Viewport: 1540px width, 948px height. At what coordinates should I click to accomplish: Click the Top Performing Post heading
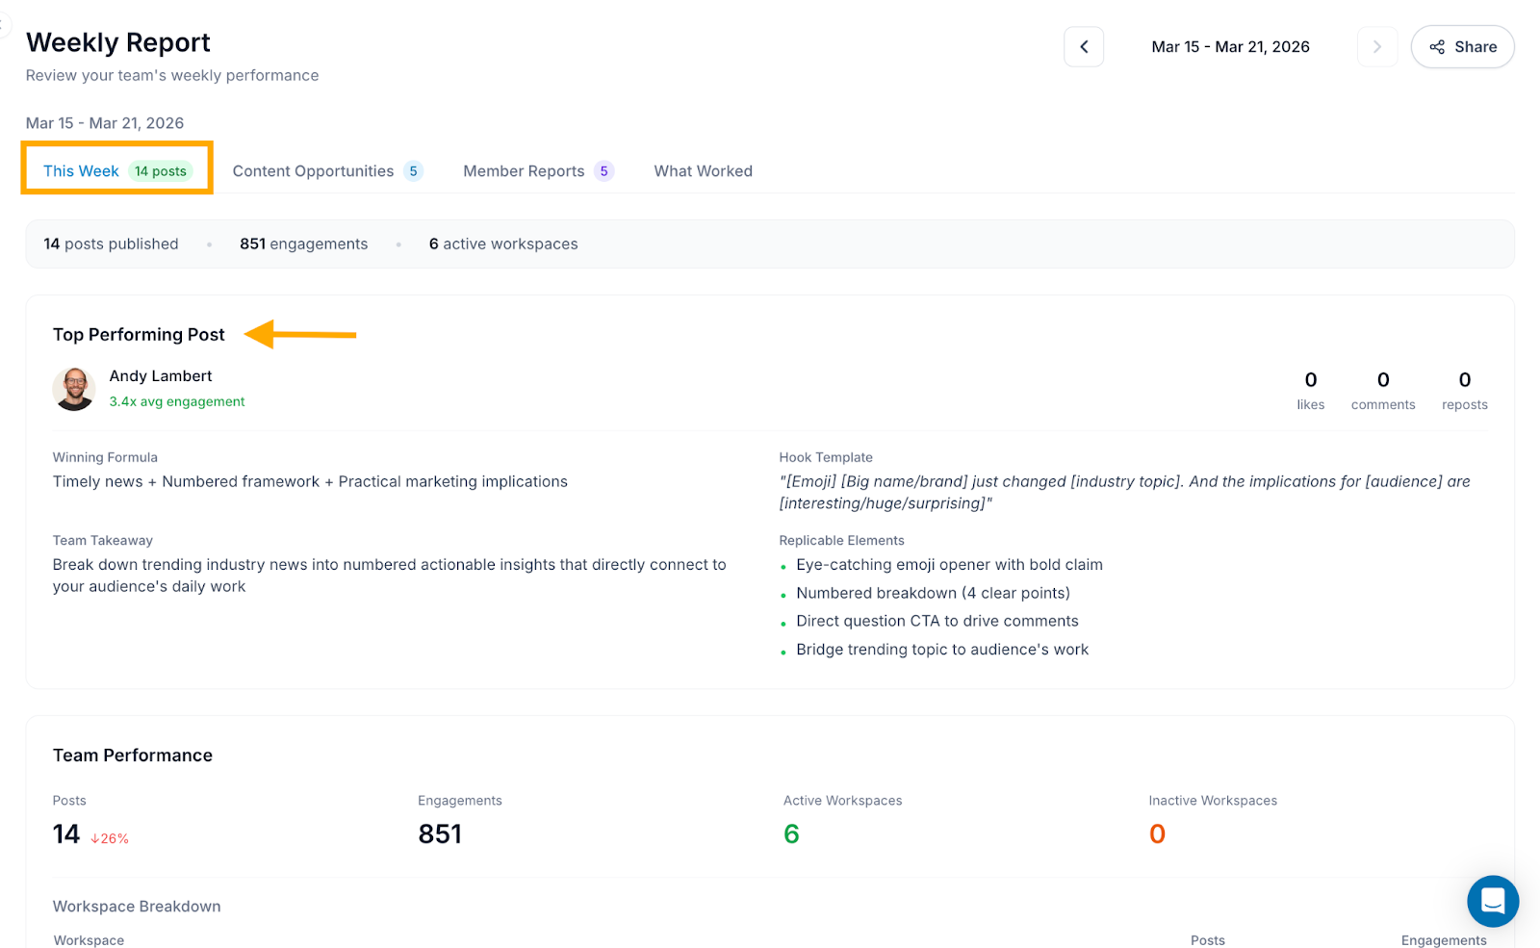tap(139, 334)
